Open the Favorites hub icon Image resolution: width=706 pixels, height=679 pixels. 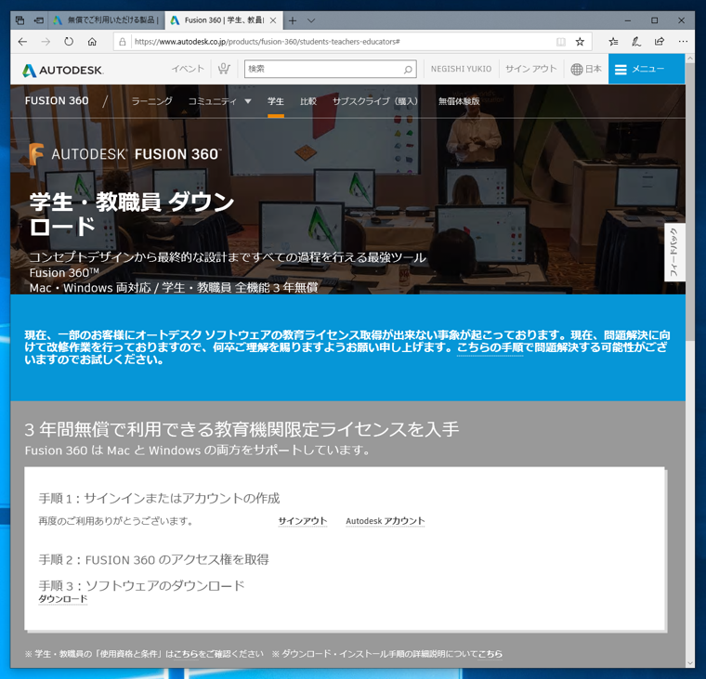pos(613,42)
